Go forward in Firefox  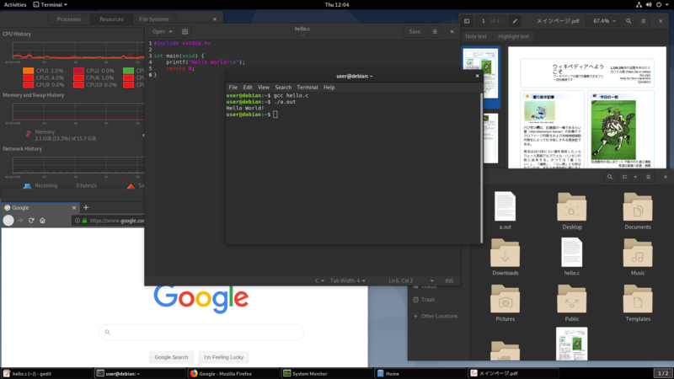click(19, 221)
